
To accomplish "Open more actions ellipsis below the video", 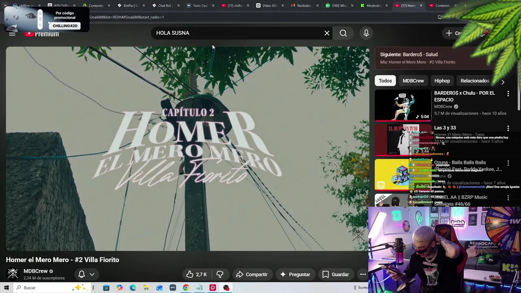I will [x=363, y=274].
